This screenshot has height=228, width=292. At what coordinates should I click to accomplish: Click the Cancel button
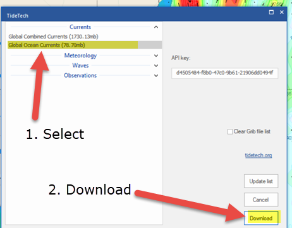[261, 200]
